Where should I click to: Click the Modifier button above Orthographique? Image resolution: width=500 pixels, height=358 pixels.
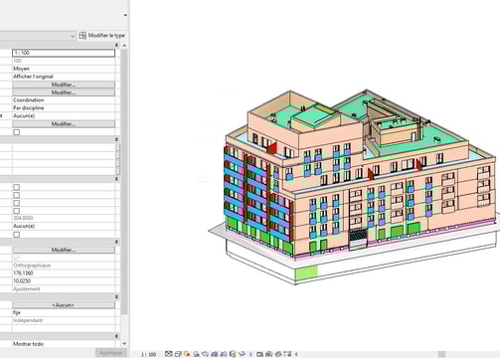click(64, 250)
